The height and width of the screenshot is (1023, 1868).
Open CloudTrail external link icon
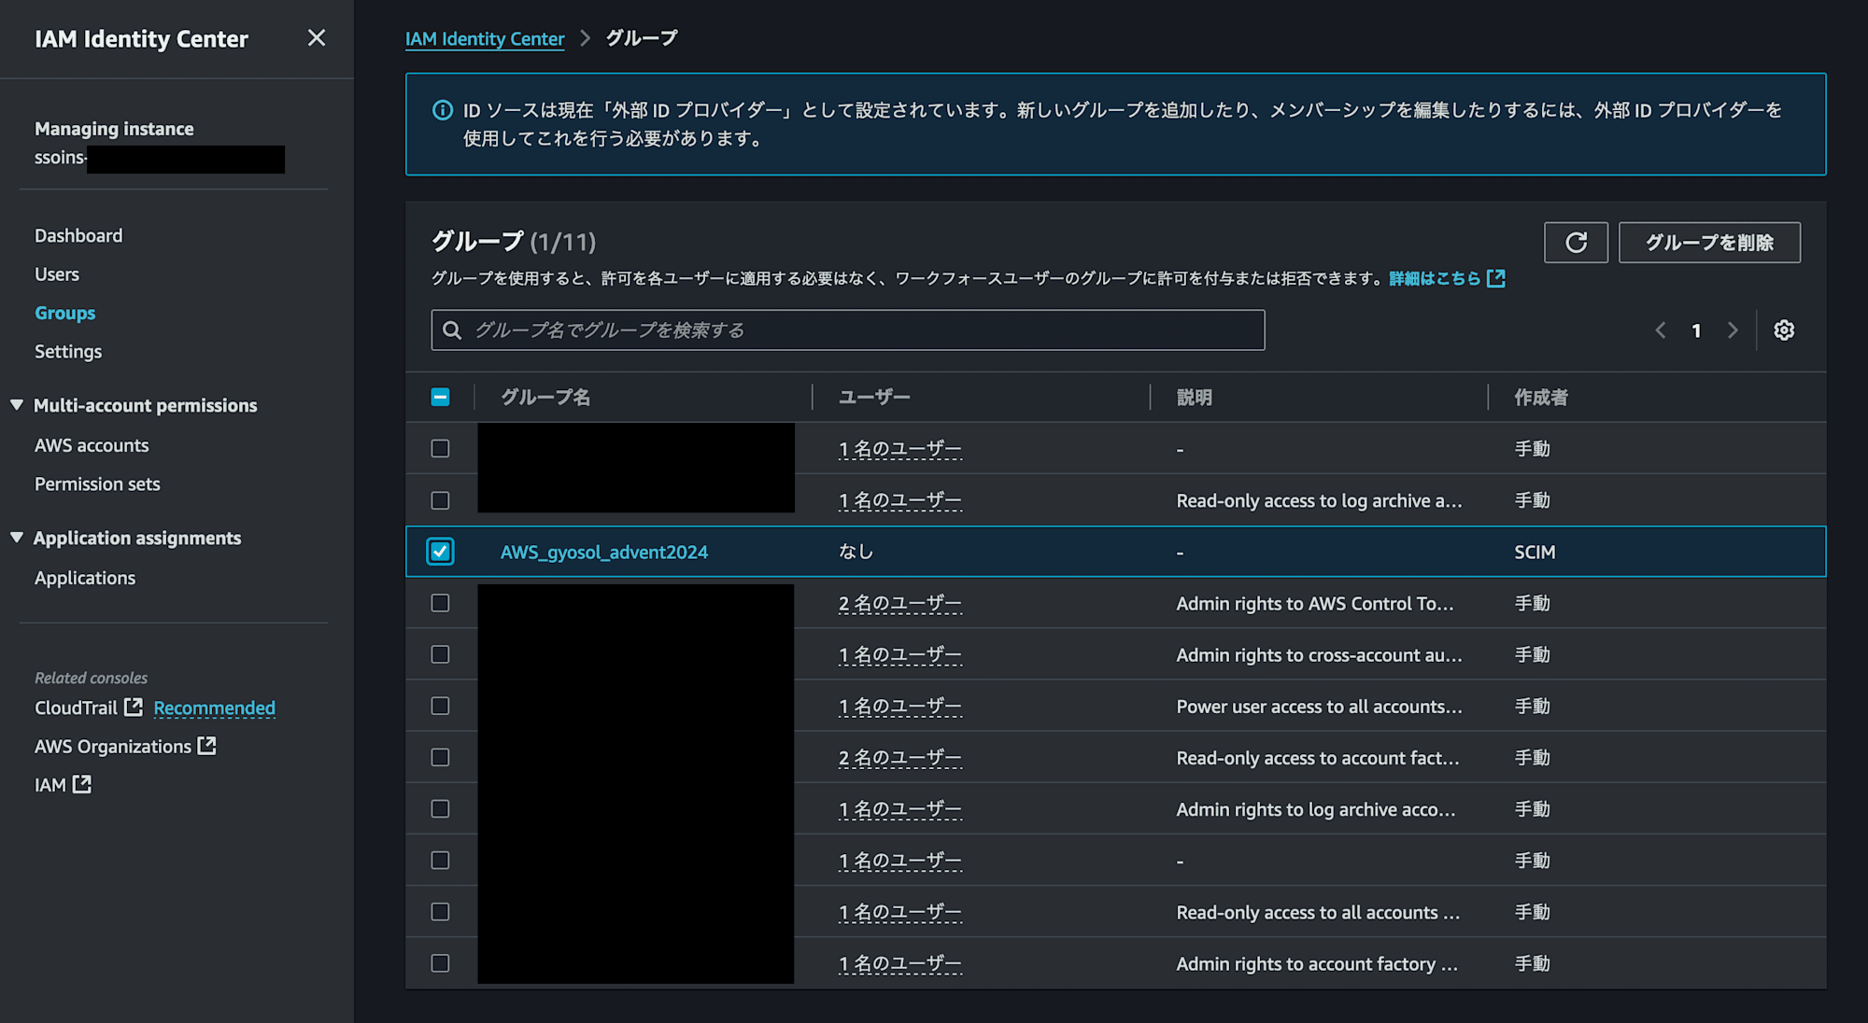tap(134, 708)
